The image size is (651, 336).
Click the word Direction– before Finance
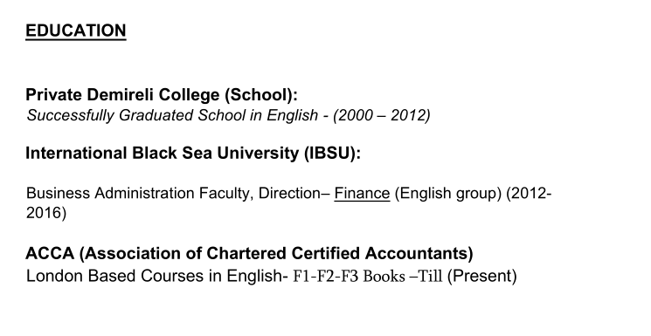tap(294, 193)
